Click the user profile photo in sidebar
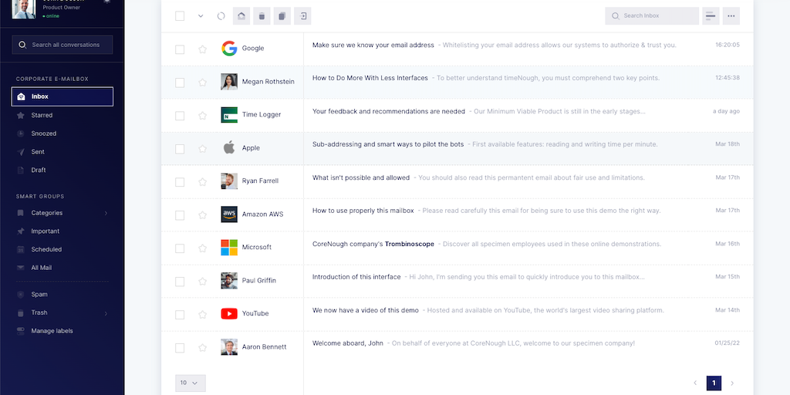The height and width of the screenshot is (395, 790). tap(24, 8)
